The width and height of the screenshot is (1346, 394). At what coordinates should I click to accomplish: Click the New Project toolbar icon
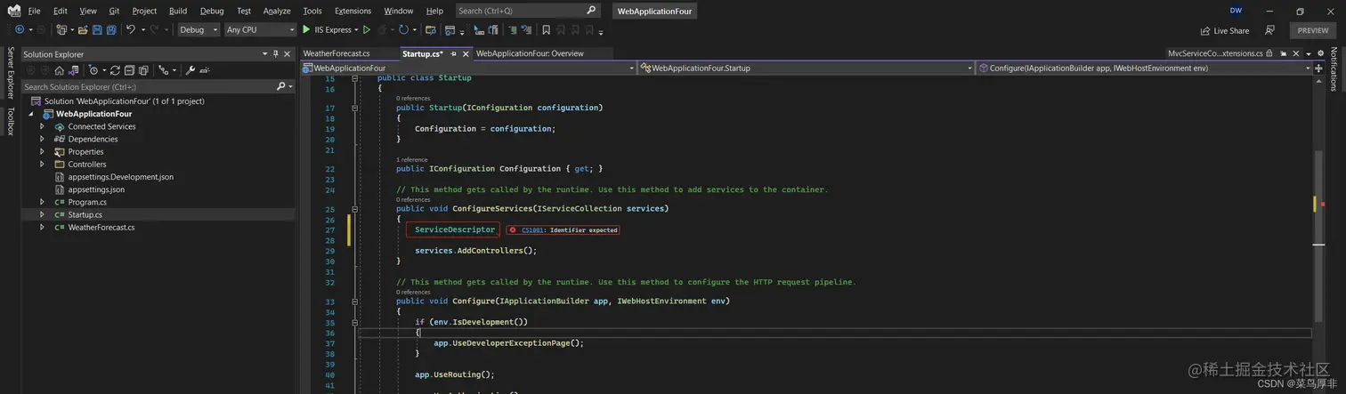click(x=61, y=29)
